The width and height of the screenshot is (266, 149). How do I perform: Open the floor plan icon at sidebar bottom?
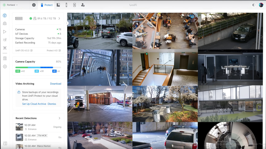tap(5, 143)
